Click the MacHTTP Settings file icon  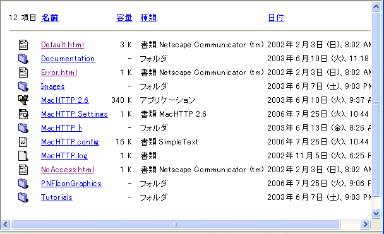[23, 114]
